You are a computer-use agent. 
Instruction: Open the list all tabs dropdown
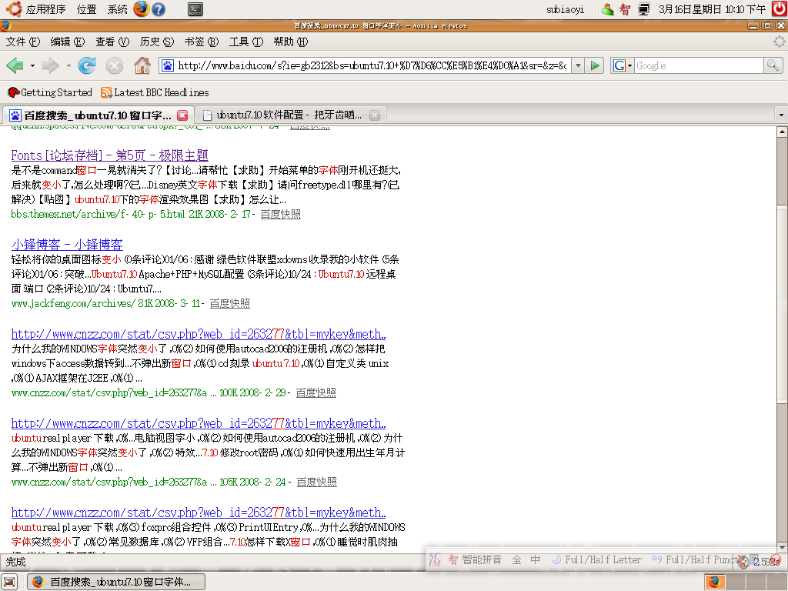click(781, 115)
